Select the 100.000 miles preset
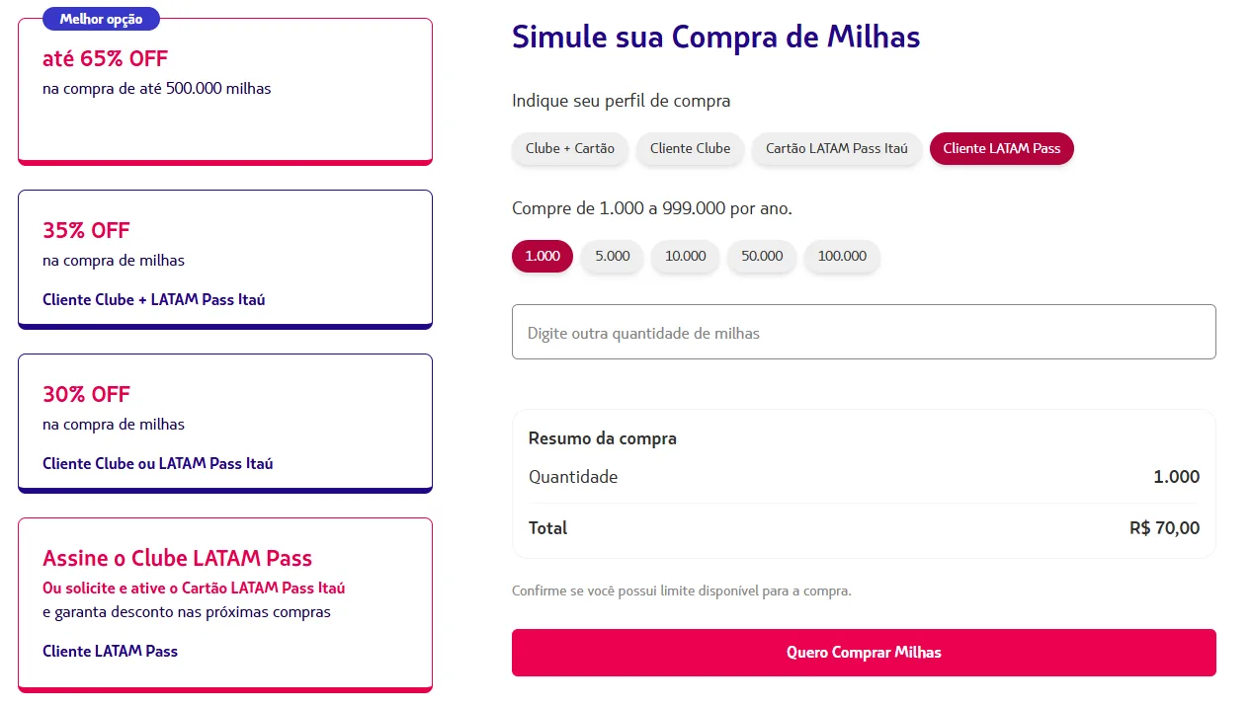 coord(841,255)
